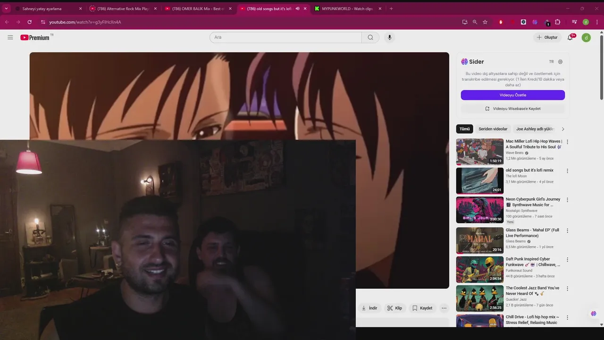This screenshot has width=604, height=340.
Task: Select the Tümü filter chip
Action: click(x=465, y=129)
